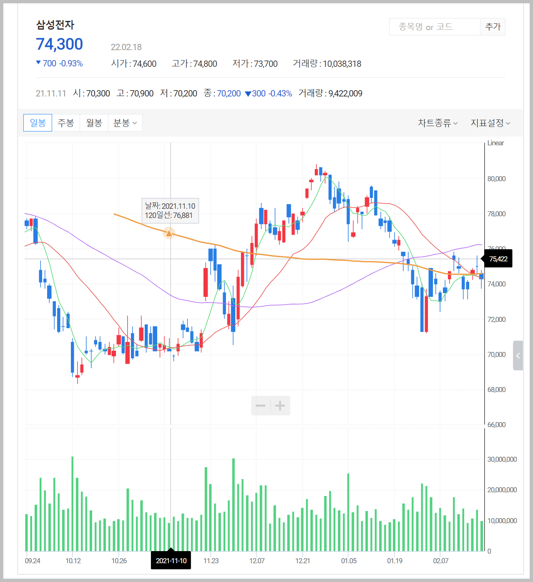
Task: Click the Linear scale label
Action: coord(495,143)
